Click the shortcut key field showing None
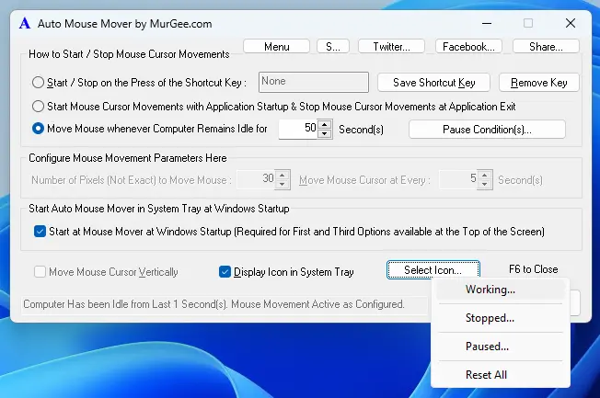600x398 pixels. [x=314, y=82]
